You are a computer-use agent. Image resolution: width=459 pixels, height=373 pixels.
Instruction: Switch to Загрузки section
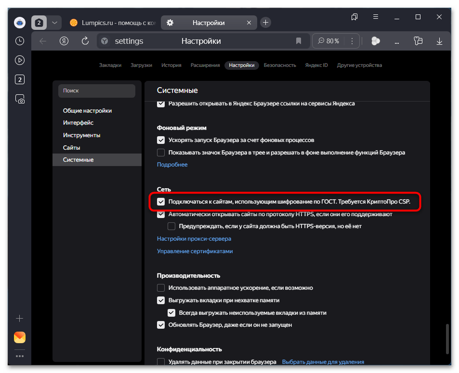coord(142,65)
